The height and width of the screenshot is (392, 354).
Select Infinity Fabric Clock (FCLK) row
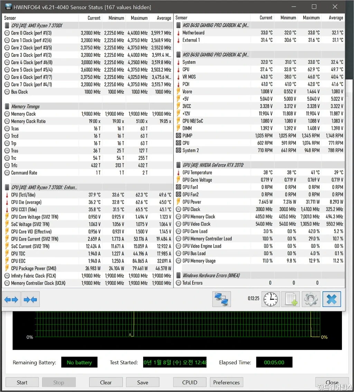pos(87,276)
